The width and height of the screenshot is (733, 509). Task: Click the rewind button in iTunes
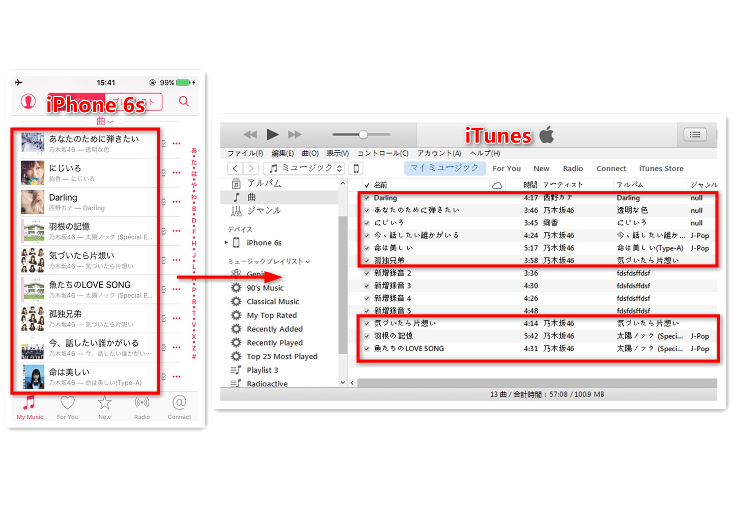250,134
